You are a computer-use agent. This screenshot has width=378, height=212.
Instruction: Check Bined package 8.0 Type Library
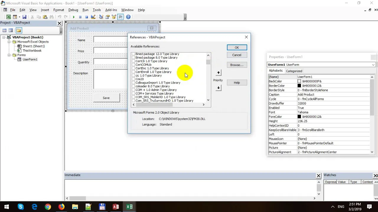click(x=133, y=57)
